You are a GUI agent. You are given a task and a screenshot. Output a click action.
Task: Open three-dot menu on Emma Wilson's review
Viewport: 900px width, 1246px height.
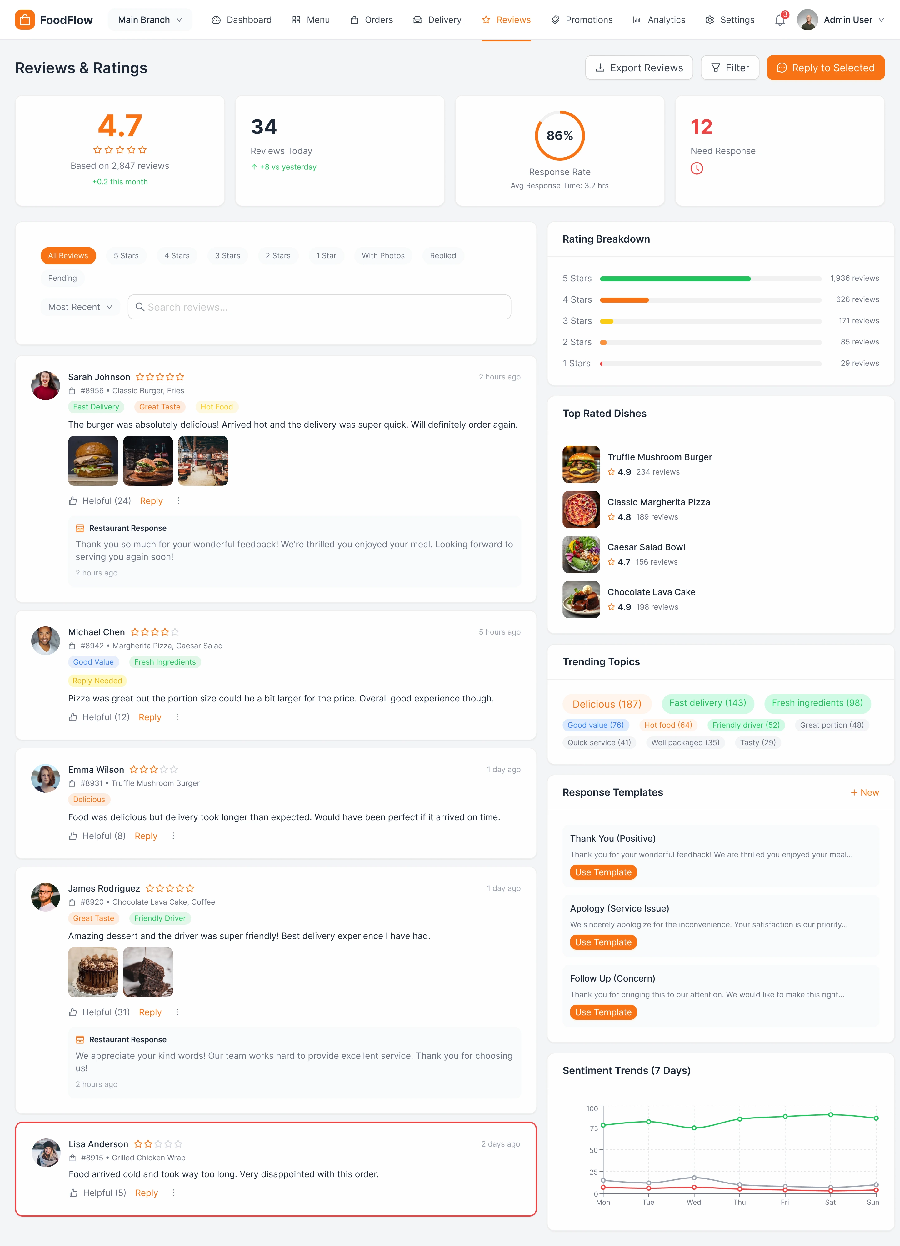point(173,836)
